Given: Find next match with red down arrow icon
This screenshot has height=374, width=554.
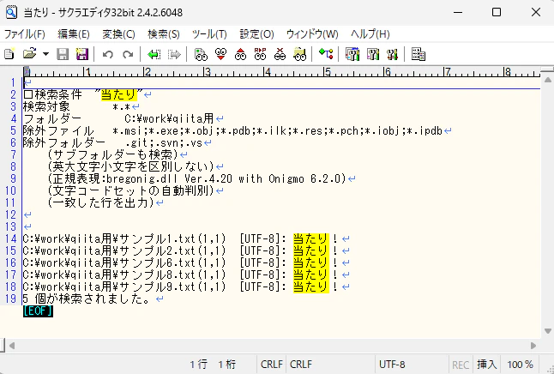Looking at the screenshot, I should 220,54.
